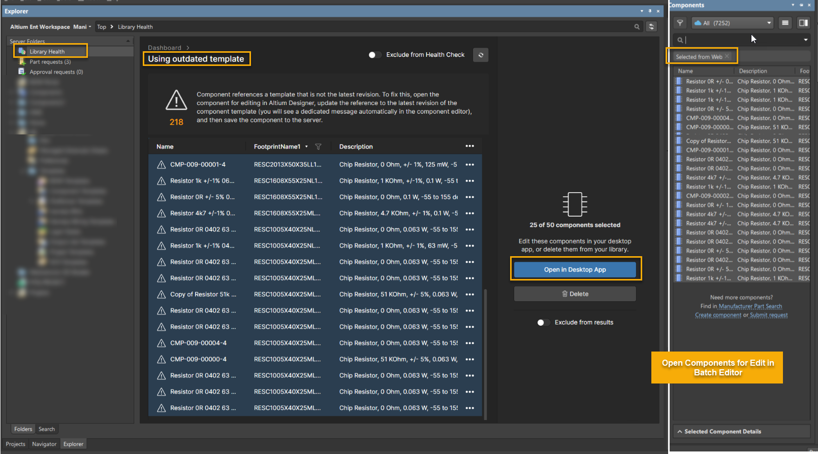Refresh the health check with the circular arrow button
This screenshot has height=454, width=818.
point(481,55)
